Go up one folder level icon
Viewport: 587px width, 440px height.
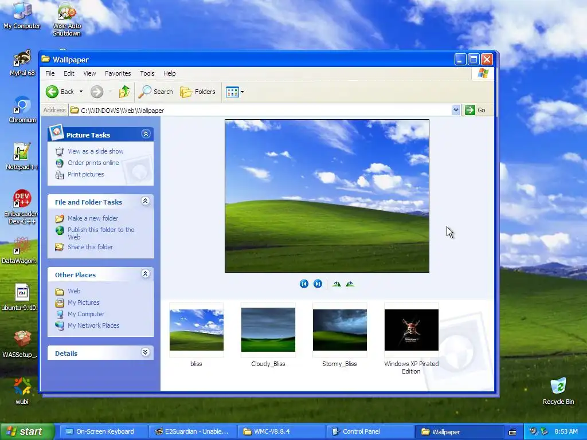[x=124, y=92]
